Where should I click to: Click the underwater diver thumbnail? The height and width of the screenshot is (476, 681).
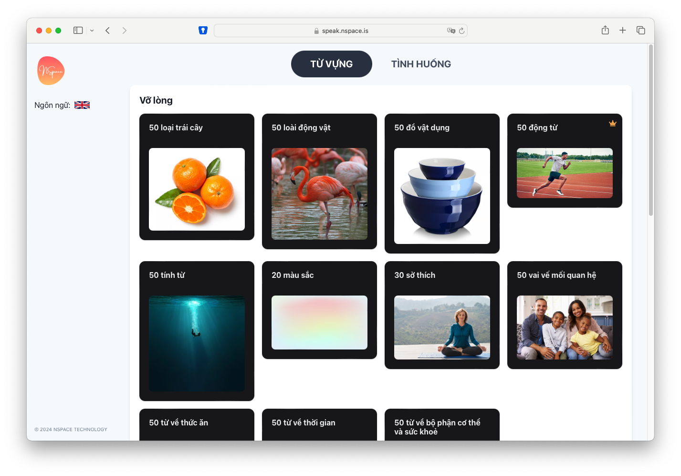click(x=197, y=343)
